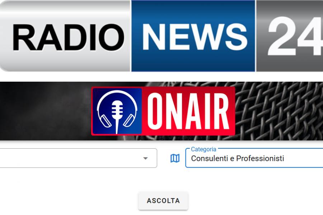Click the Radio News 24 logo banner
The image size is (323, 215).
(x=161, y=36)
